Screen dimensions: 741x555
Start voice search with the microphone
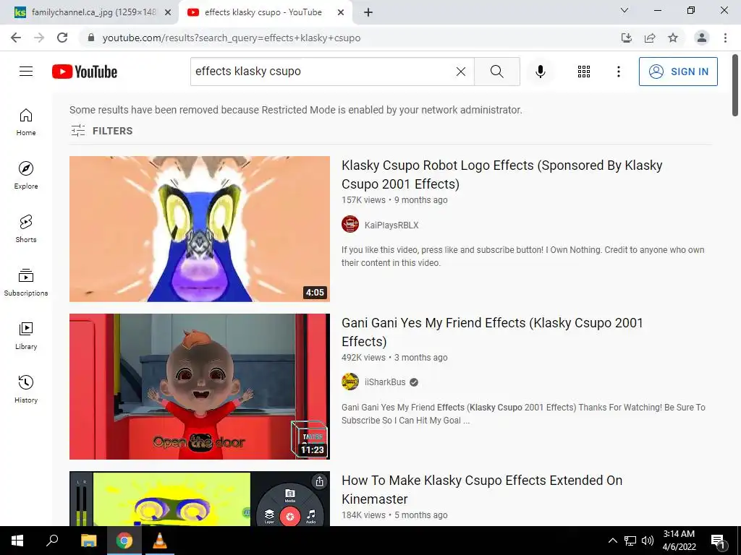pyautogui.click(x=540, y=72)
